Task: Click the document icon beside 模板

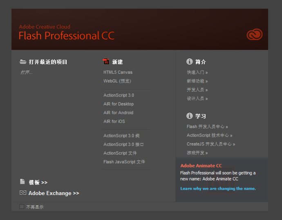Action: coord(22,181)
